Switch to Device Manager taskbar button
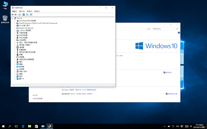Image resolution: width=207 pixels, height=129 pixels. coord(49,126)
